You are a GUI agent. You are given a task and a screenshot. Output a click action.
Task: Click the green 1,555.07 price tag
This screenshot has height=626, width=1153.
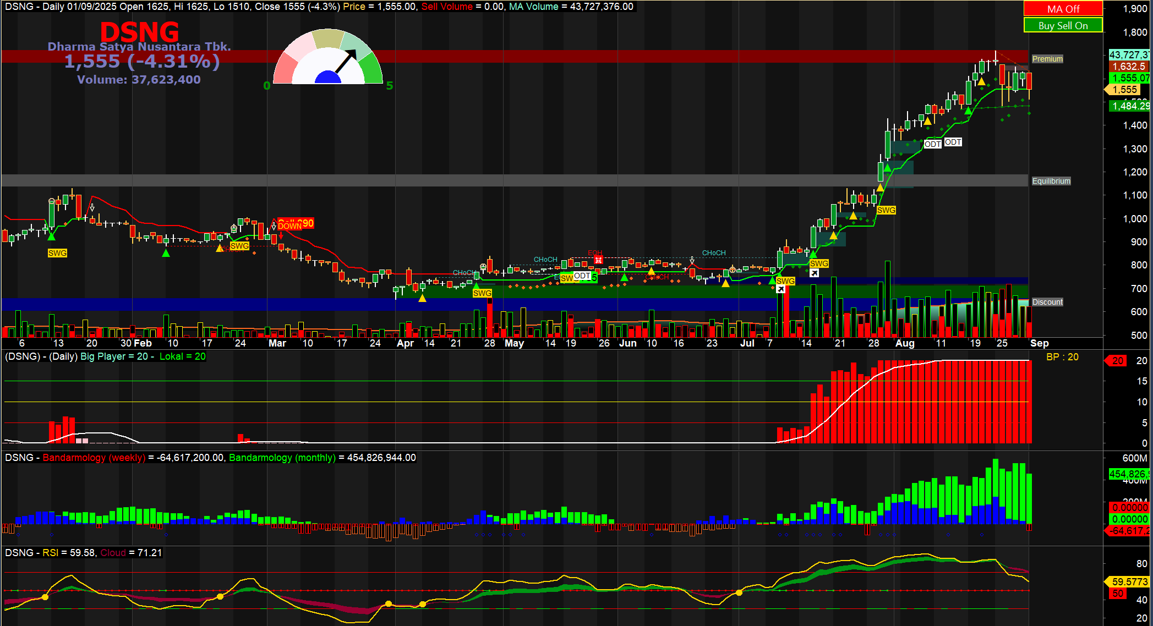[x=1129, y=78]
